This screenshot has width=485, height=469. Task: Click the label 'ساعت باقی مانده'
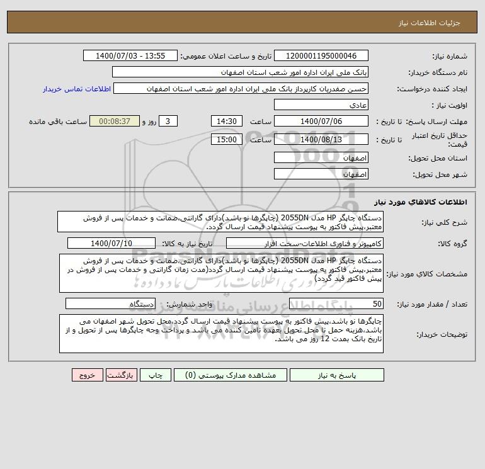[x=58, y=121]
